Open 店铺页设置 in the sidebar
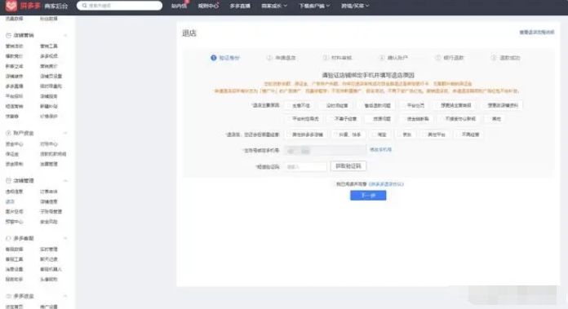The height and width of the screenshot is (309, 568). (51, 77)
